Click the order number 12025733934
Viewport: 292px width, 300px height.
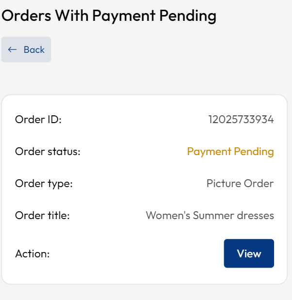(241, 119)
